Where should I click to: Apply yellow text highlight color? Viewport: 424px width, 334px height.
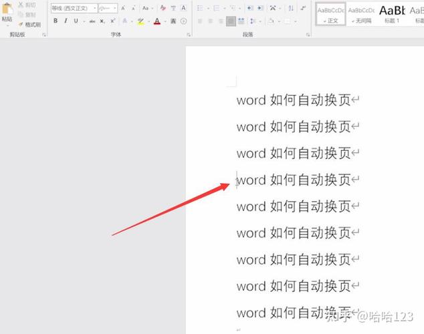(140, 21)
